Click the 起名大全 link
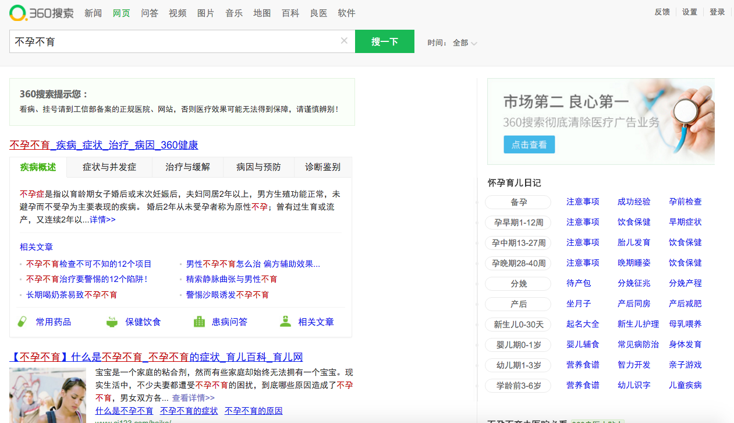This screenshot has height=423, width=734. (x=583, y=324)
